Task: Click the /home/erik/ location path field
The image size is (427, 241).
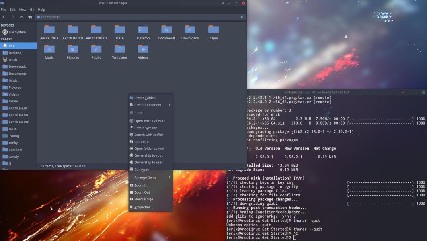Action: [137, 17]
